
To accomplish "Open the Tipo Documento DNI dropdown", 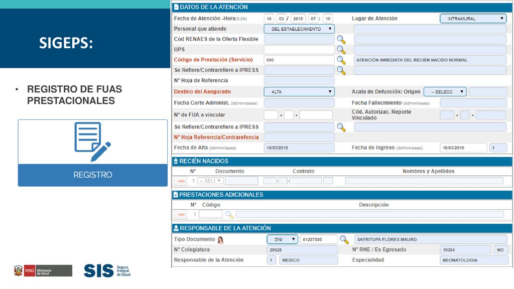I will tap(282, 239).
